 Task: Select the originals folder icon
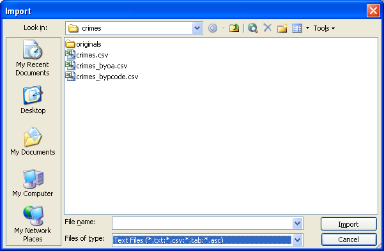(x=70, y=44)
